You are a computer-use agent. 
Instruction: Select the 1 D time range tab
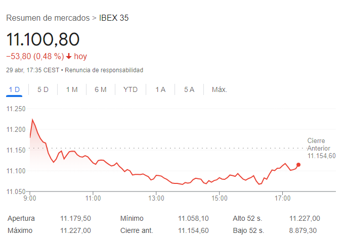tap(14, 89)
